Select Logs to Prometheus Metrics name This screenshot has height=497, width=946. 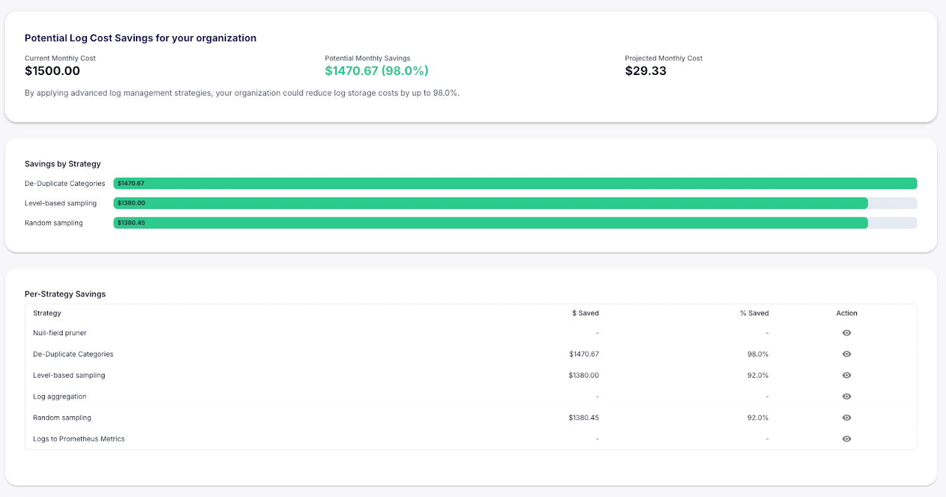[79, 439]
